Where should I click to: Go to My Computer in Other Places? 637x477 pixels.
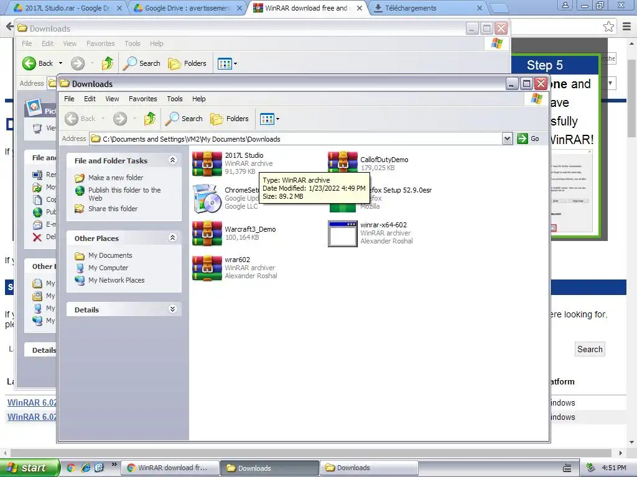point(108,268)
